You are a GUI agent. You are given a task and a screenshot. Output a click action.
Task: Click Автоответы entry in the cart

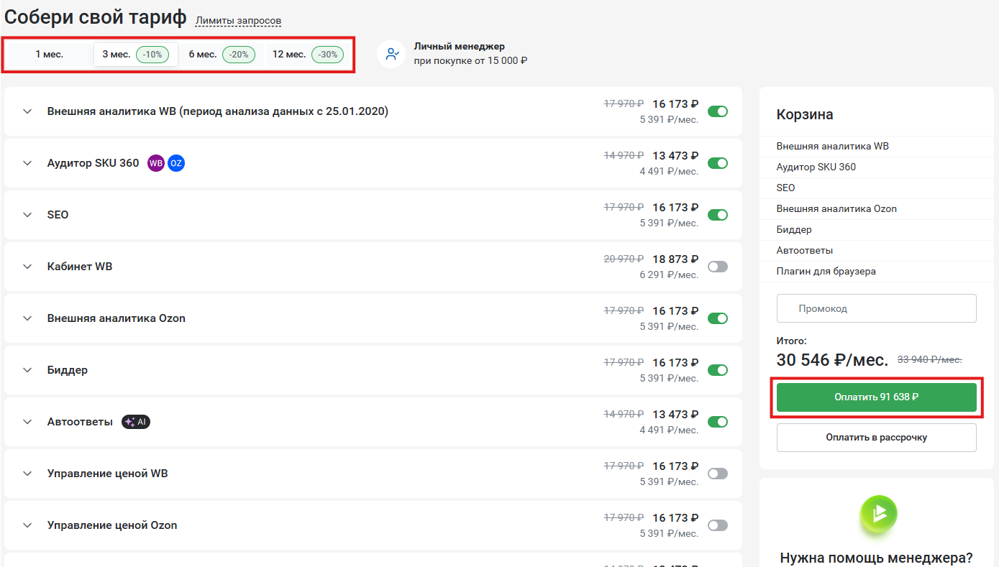coord(805,250)
